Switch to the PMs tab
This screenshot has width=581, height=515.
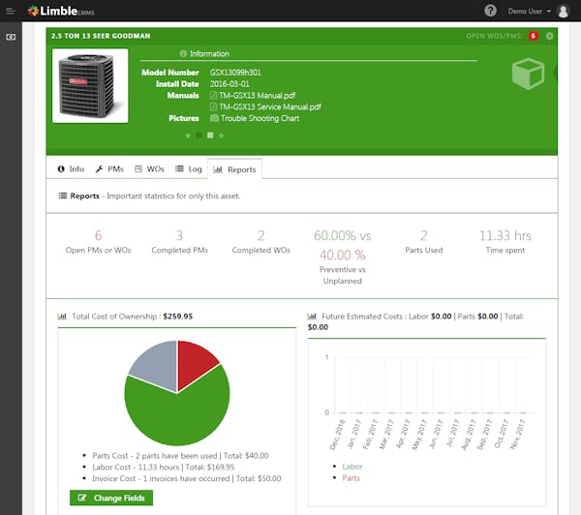point(109,169)
